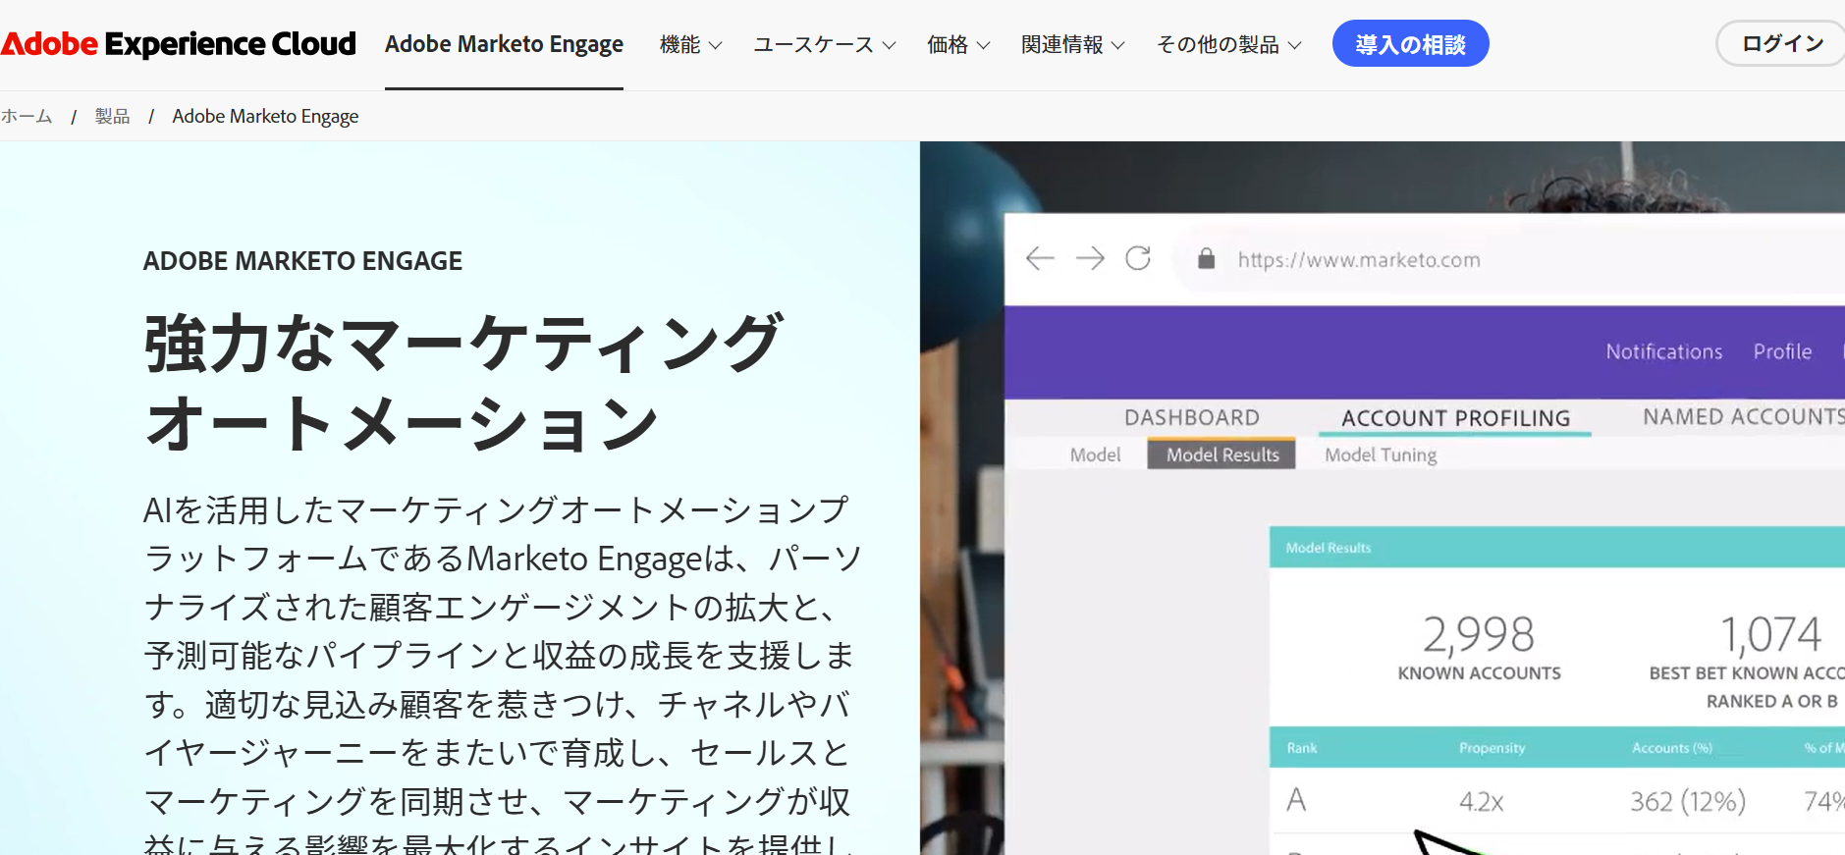Click the 1,074 best bet accounts value
The height and width of the screenshot is (855, 1845).
pos(1770,634)
